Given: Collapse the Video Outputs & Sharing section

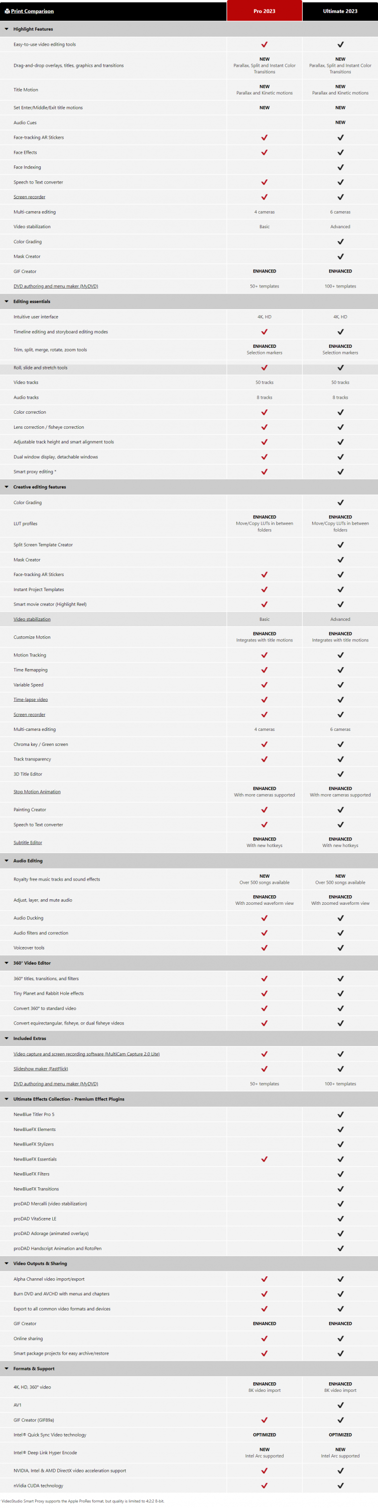Looking at the screenshot, I should tap(7, 1263).
